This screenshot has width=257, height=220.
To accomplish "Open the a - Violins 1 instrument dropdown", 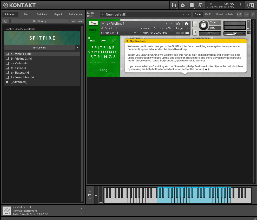I will [x=103, y=24].
